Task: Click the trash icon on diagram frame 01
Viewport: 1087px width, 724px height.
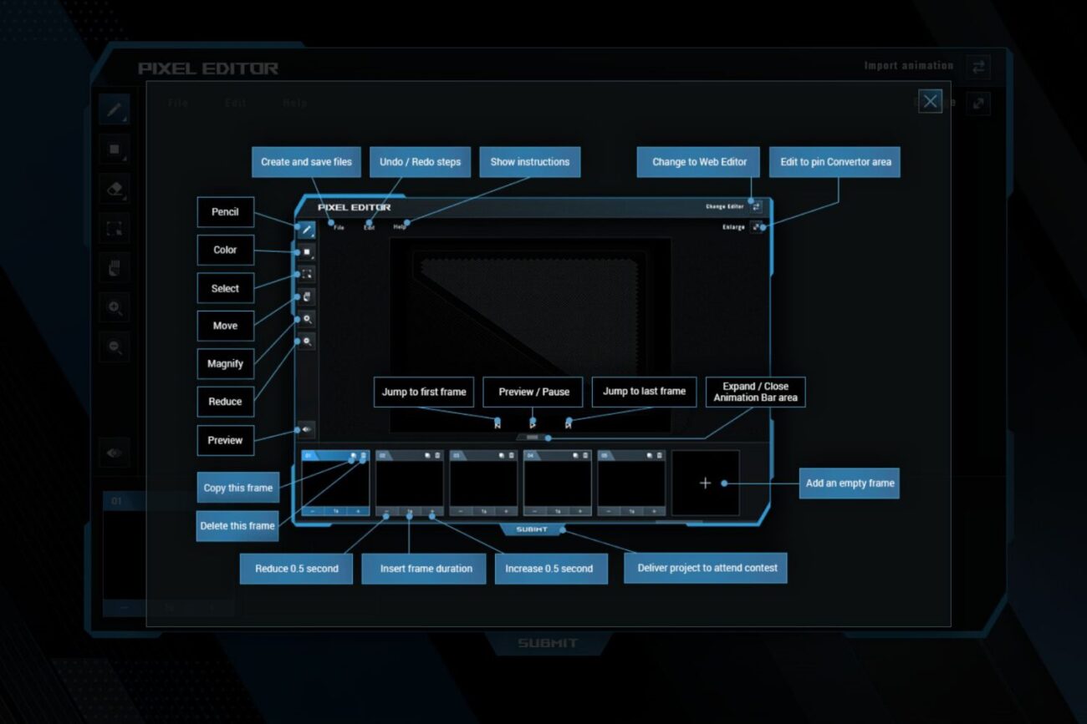Action: pyautogui.click(x=364, y=456)
